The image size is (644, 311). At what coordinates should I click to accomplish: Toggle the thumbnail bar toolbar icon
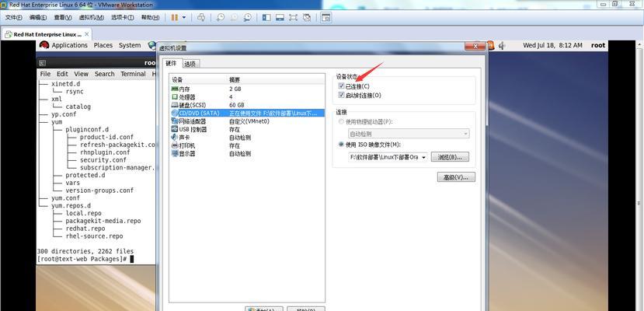pyautogui.click(x=280, y=17)
